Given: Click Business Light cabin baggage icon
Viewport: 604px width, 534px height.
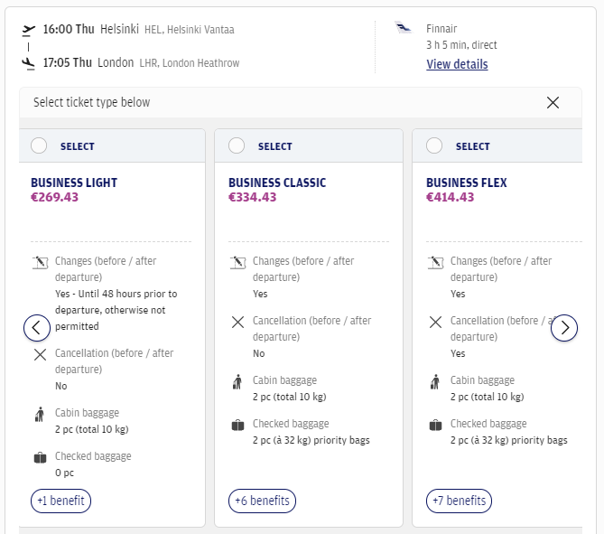Looking at the screenshot, I should (40, 415).
